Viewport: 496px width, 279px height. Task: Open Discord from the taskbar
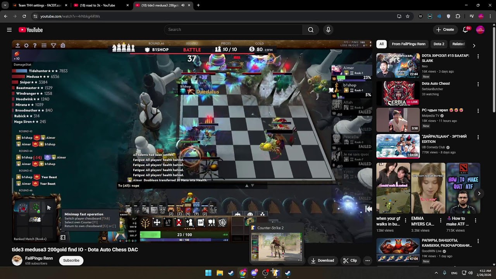click(254, 273)
